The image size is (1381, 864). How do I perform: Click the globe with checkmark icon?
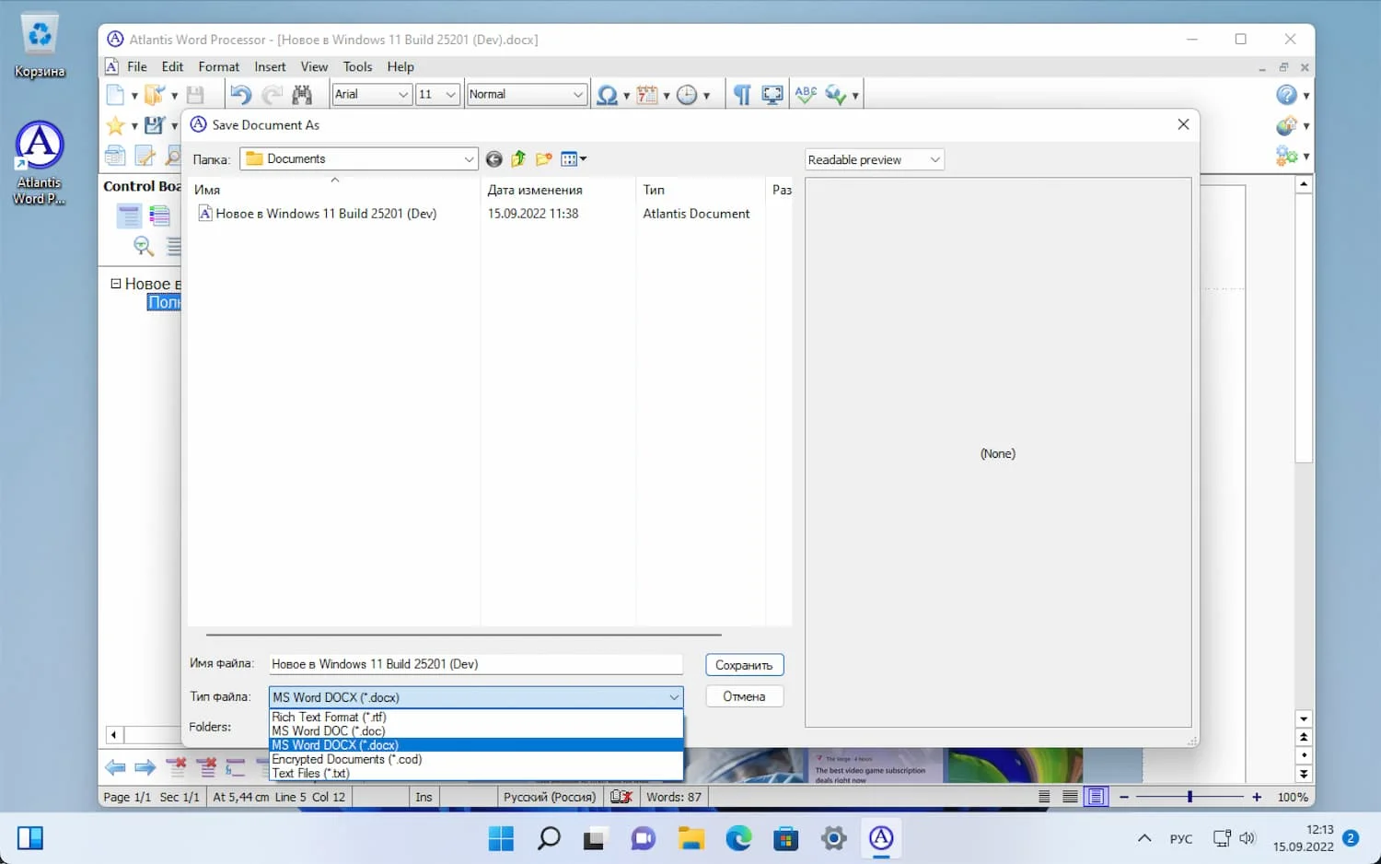pyautogui.click(x=836, y=95)
